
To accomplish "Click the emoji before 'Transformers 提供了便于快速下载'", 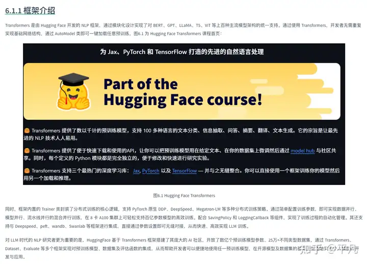I will [27, 151].
